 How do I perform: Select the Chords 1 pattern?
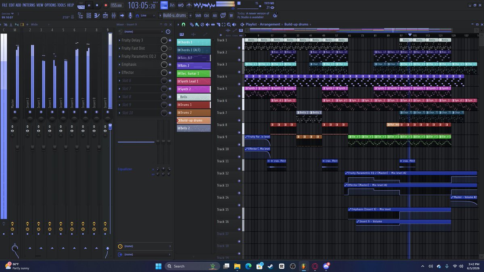[194, 42]
